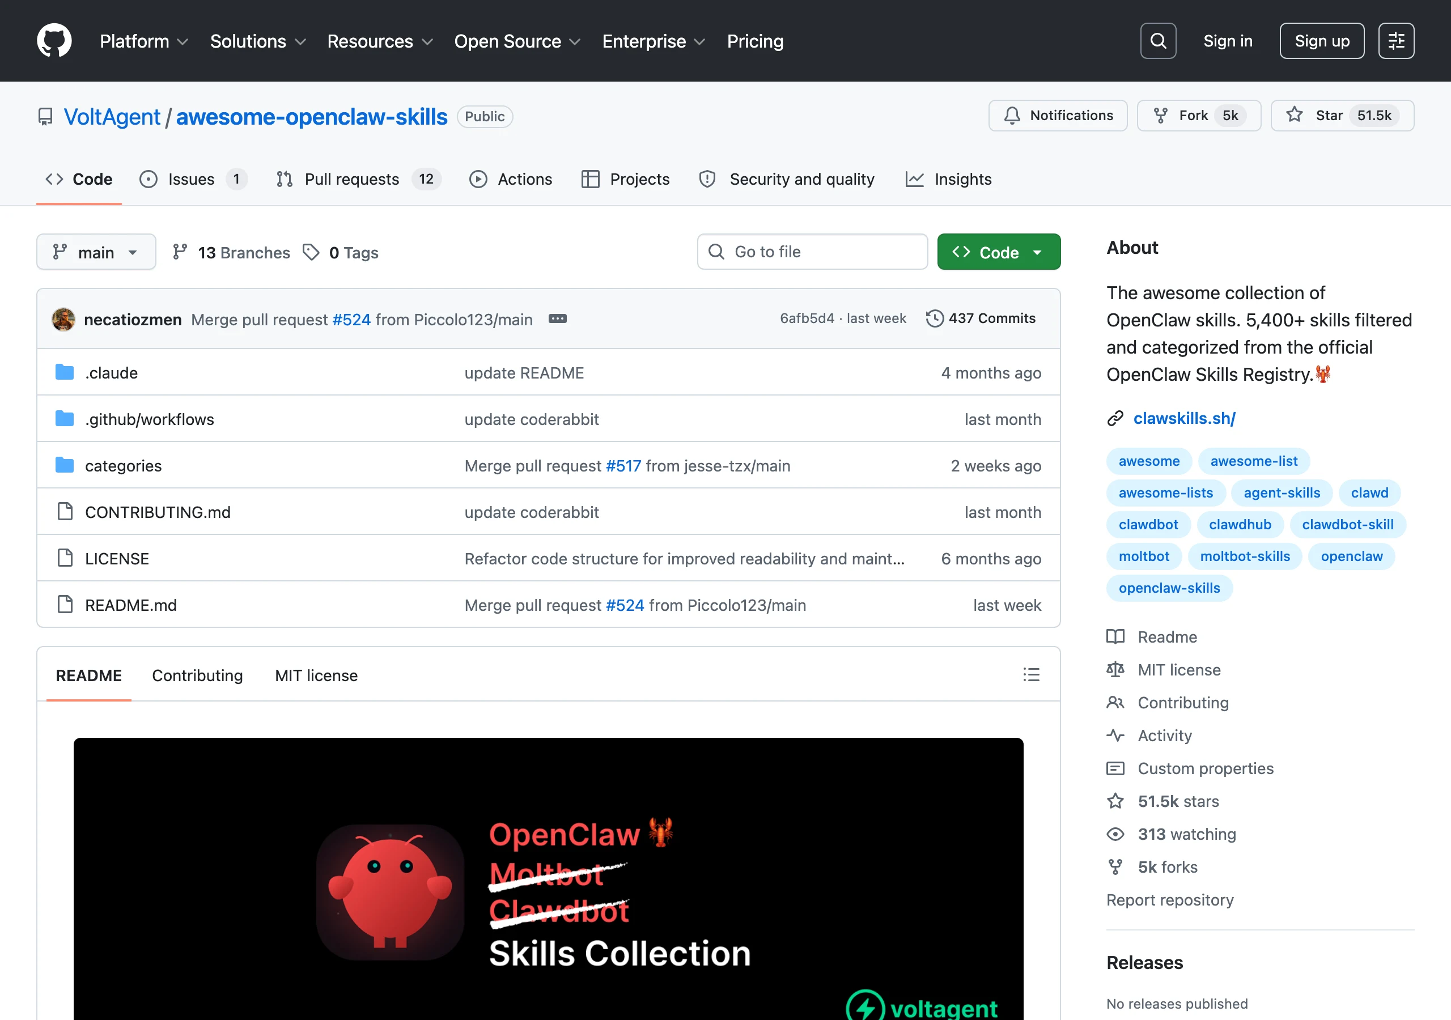
Task: Go to the GitHub homepage logo
Action: point(54,41)
